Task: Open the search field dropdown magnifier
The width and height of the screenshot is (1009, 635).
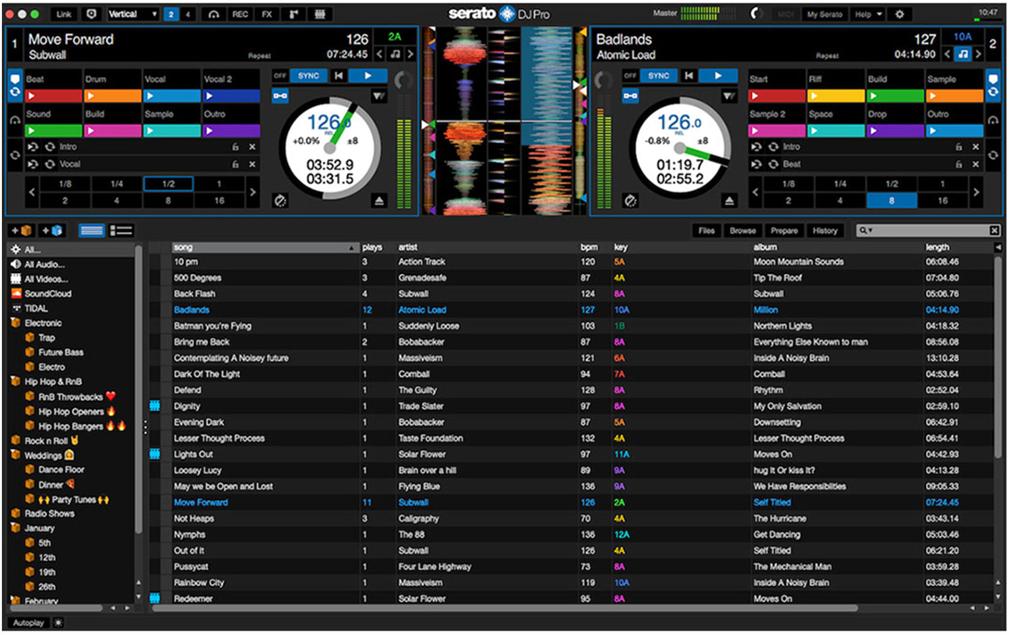Action: pos(865,231)
